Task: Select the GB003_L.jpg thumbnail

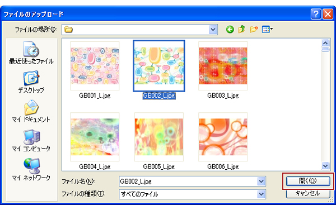Action: (x=223, y=66)
